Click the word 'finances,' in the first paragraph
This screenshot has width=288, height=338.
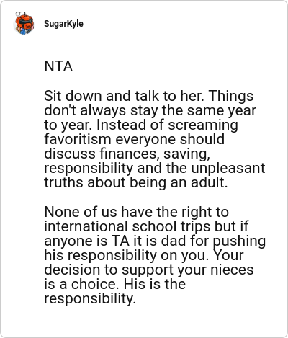pos(130,154)
